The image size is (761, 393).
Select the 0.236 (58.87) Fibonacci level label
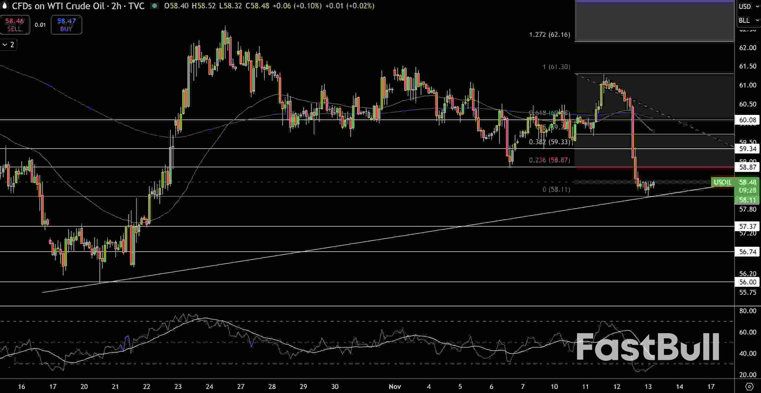coord(549,160)
